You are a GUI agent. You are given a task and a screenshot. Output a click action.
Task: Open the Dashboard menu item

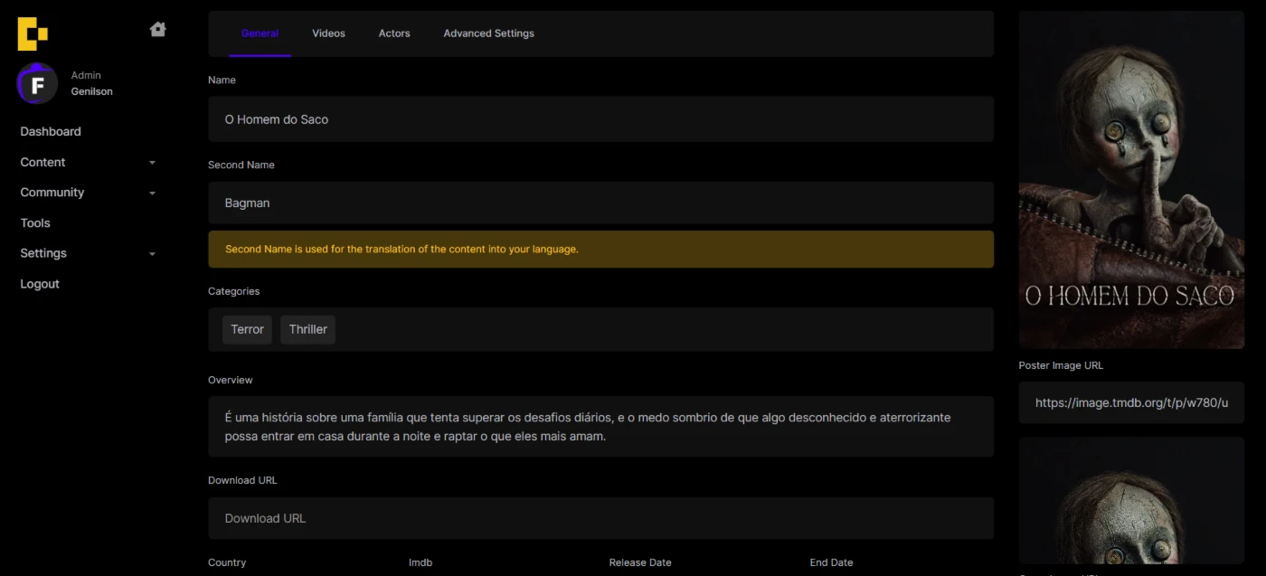click(x=51, y=131)
